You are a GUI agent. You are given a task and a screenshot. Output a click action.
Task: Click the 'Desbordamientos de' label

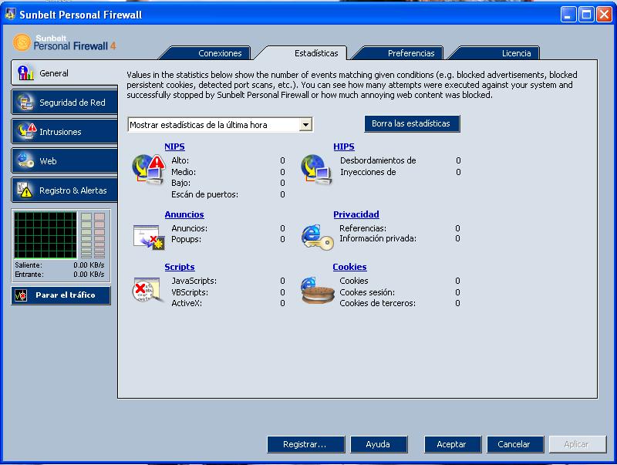point(378,160)
